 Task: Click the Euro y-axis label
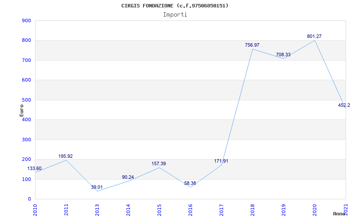21,110
